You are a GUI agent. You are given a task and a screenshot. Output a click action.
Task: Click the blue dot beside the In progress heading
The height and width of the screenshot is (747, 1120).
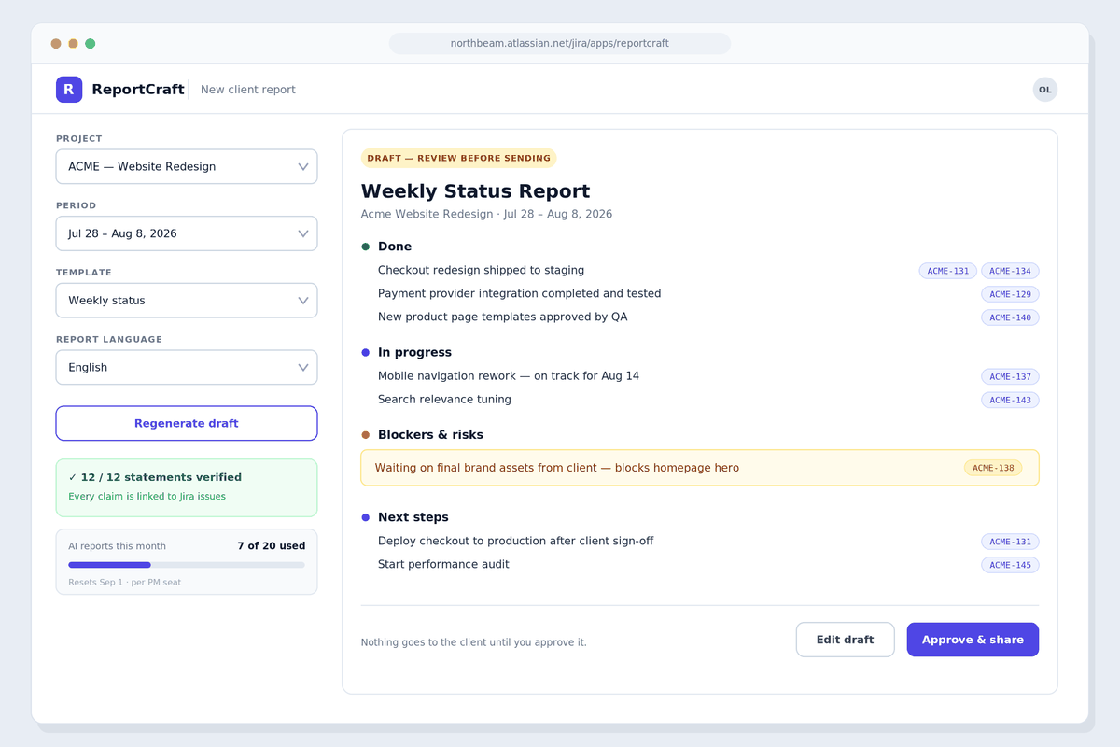(x=366, y=352)
